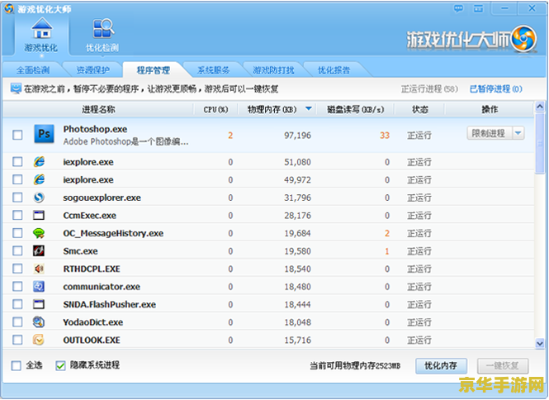The width and height of the screenshot is (549, 400).
Task: Expand the 限制进程 dropdown arrow
Action: coord(518,133)
